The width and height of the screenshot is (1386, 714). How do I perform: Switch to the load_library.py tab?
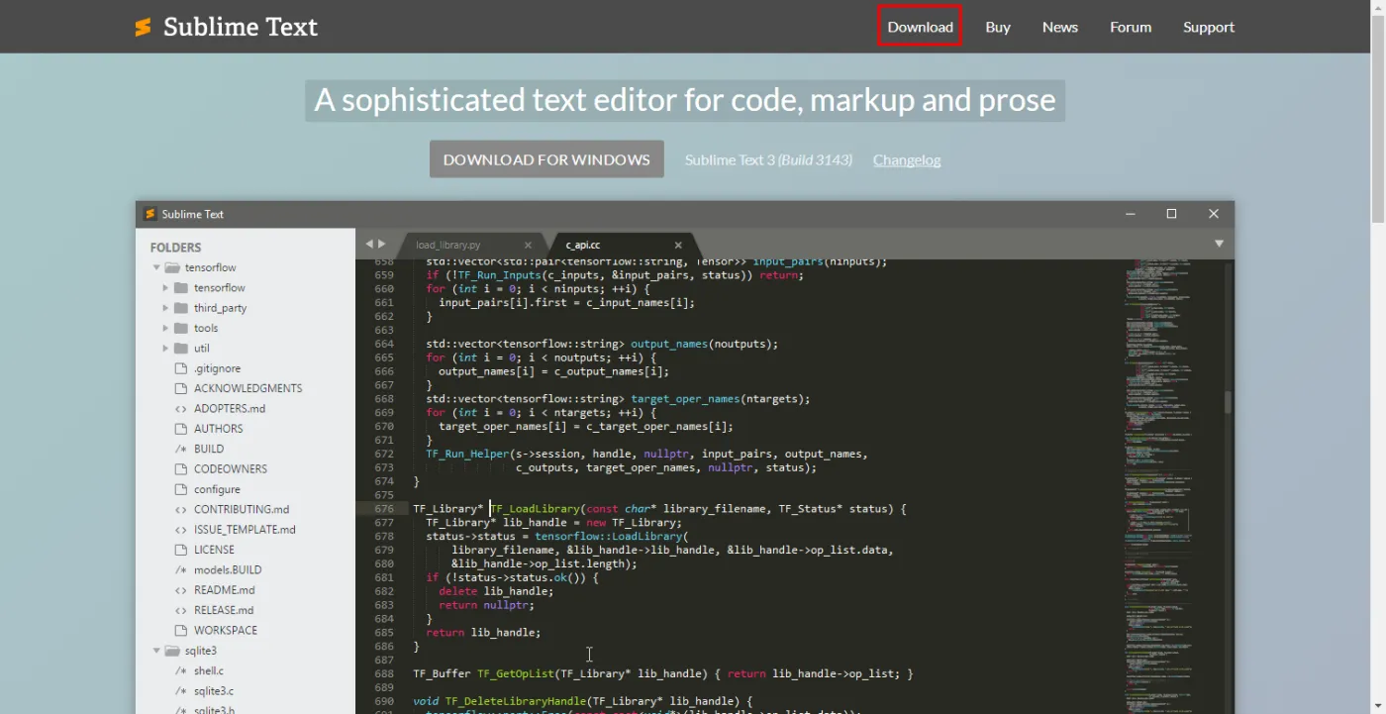448,245
